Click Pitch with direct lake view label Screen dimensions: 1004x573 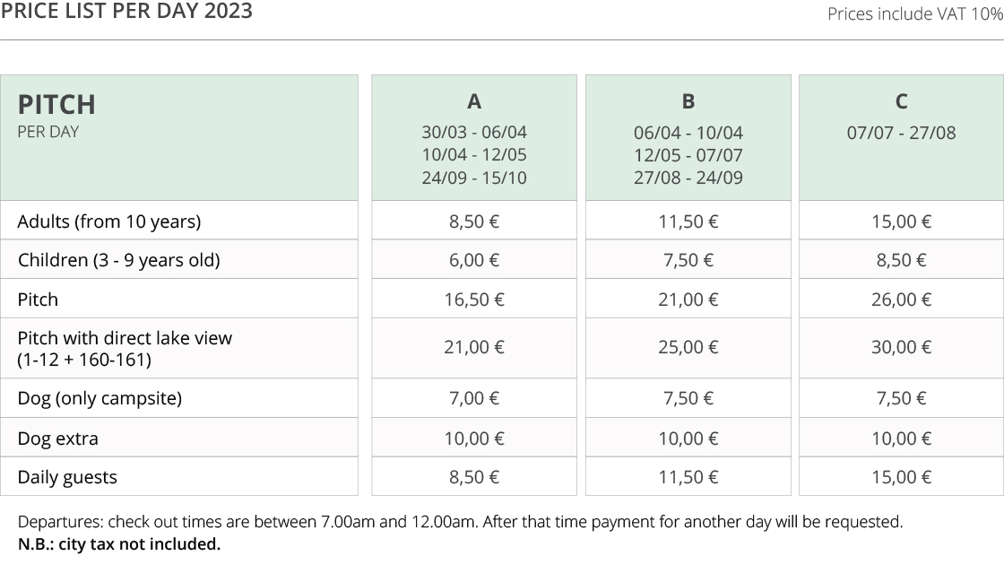125,348
